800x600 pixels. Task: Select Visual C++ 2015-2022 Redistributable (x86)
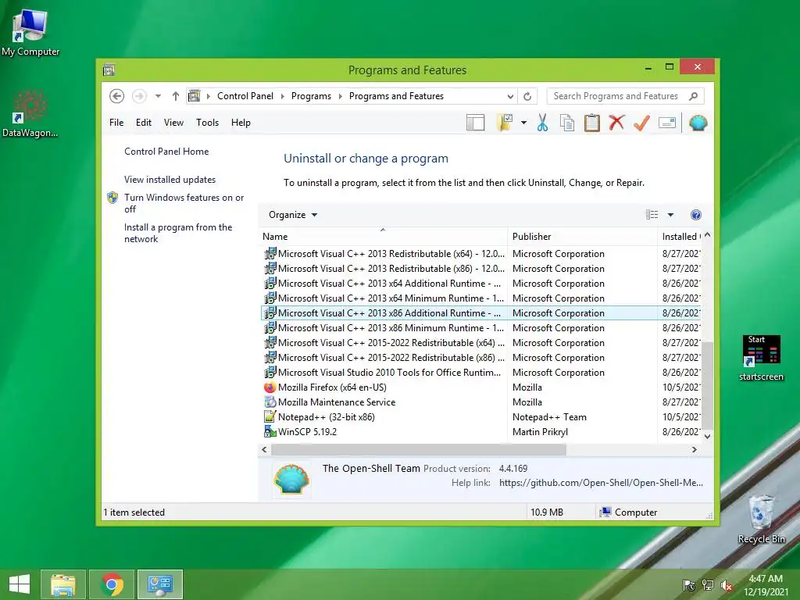pyautogui.click(x=480, y=357)
